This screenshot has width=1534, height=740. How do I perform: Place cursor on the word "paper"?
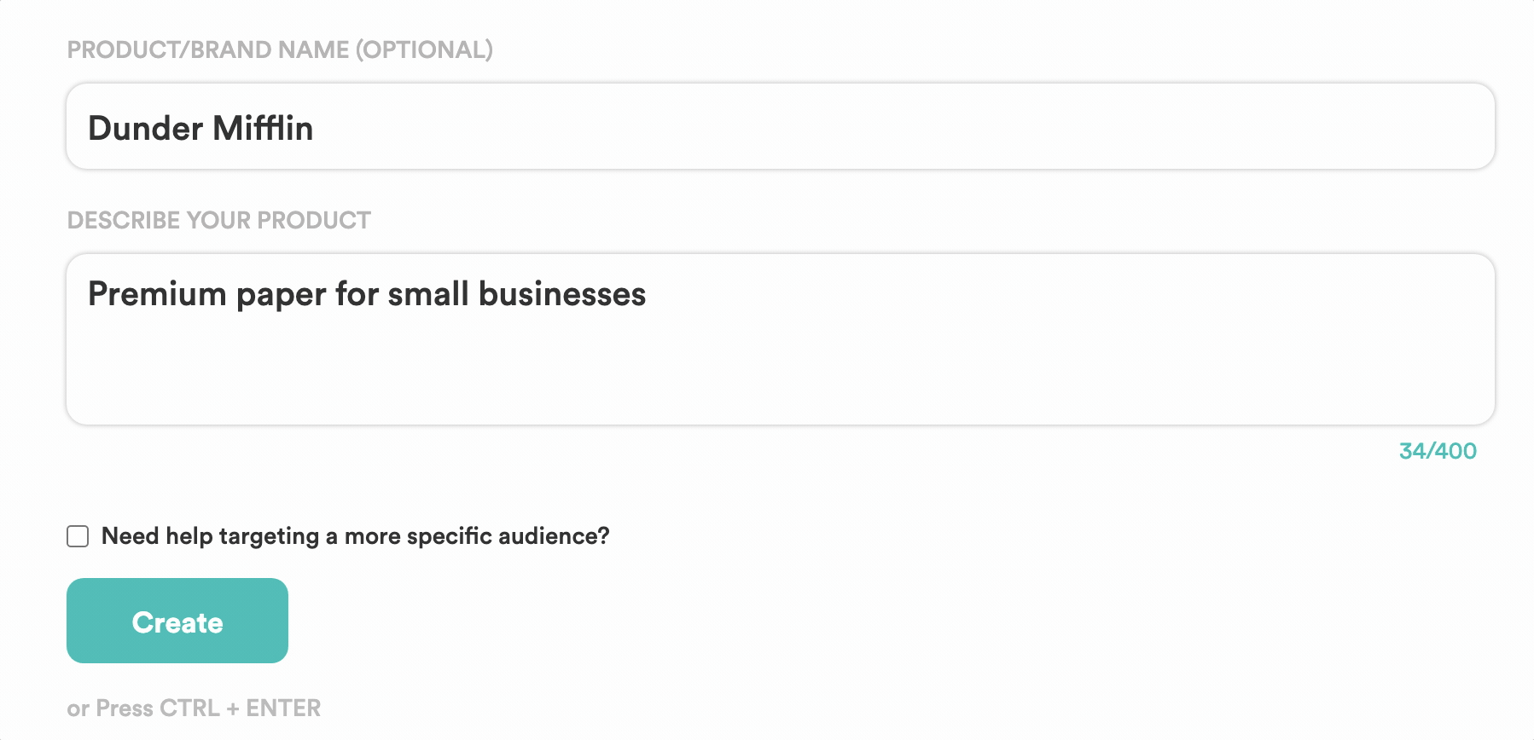(281, 295)
